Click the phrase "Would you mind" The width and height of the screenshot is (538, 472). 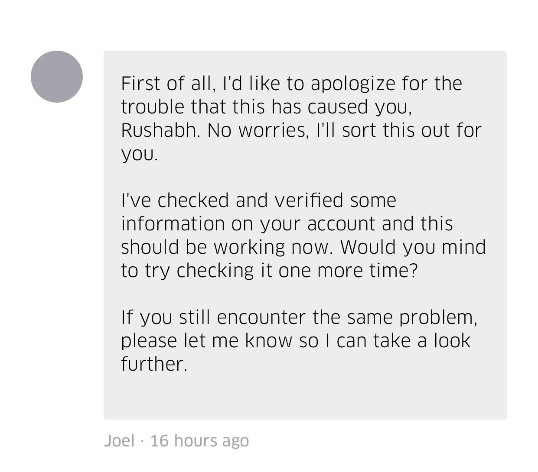[413, 247]
